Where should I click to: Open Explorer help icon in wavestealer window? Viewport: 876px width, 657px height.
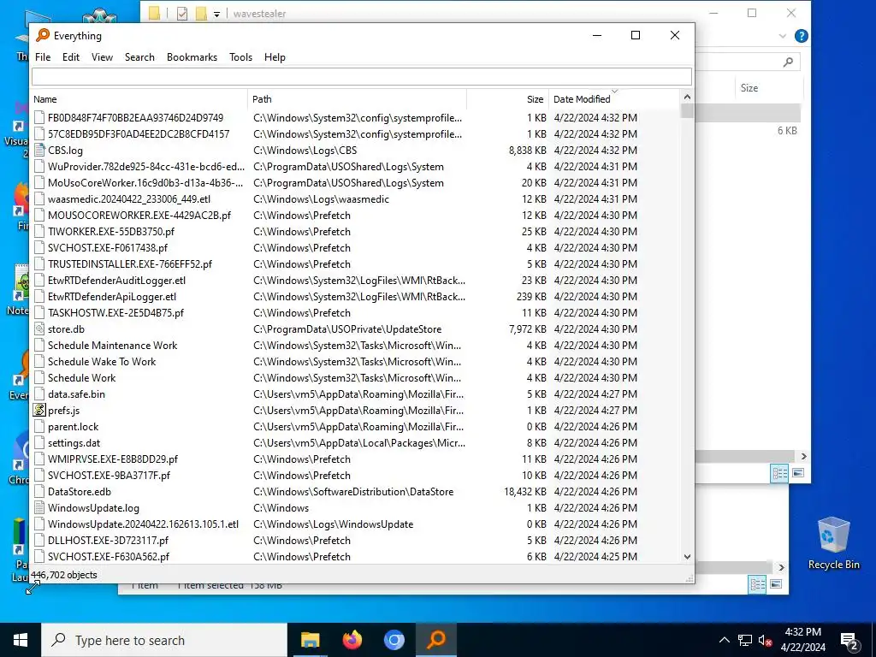801,36
